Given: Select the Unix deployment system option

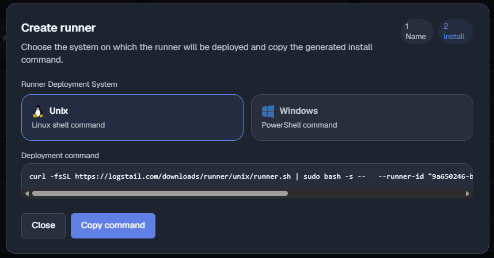Looking at the screenshot, I should (132, 118).
